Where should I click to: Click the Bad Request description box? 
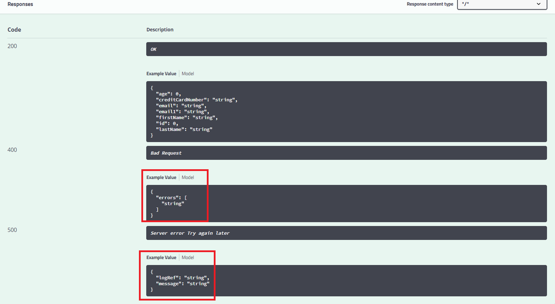(346, 153)
